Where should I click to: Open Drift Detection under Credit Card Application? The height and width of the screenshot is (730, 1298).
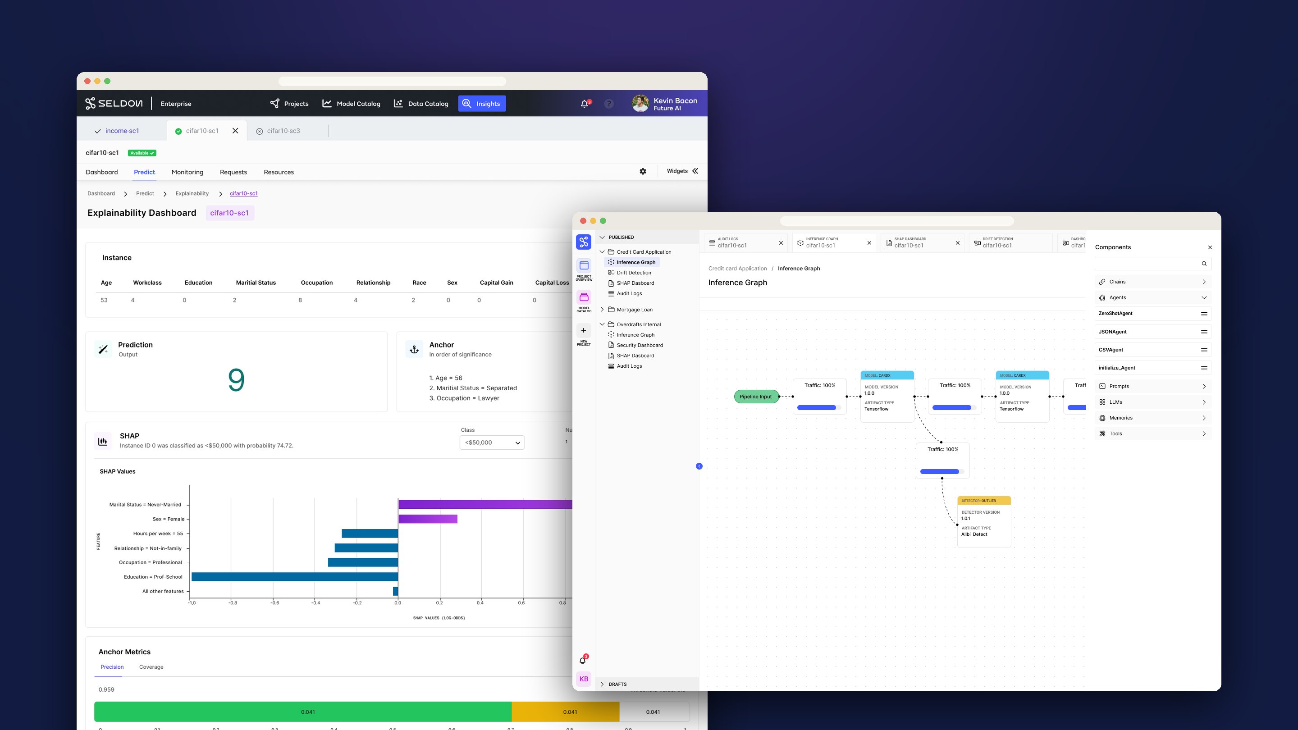(633, 273)
